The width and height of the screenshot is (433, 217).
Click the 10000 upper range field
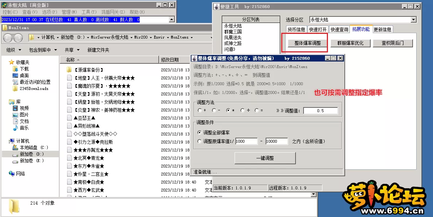tap(277, 141)
